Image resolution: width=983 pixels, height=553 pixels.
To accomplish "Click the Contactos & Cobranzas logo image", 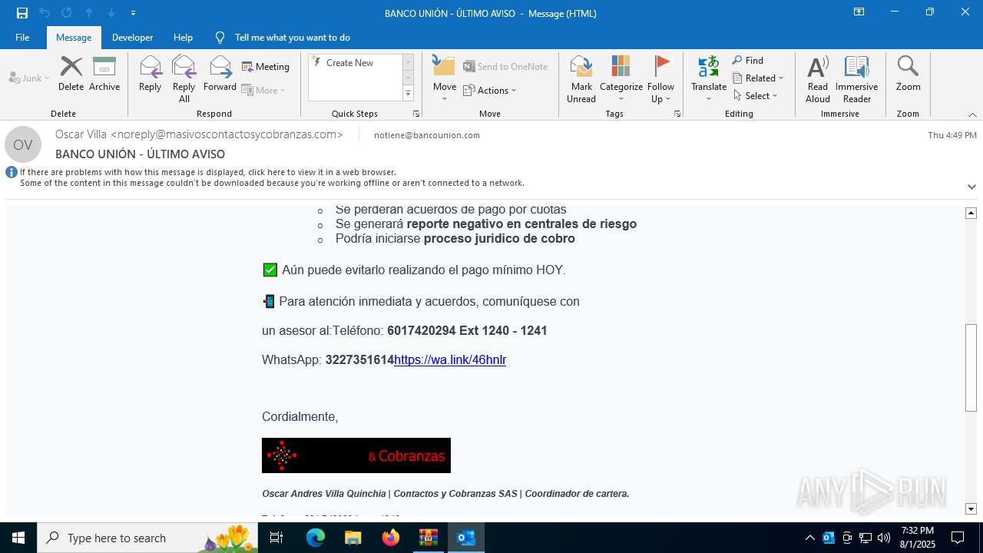I will pyautogui.click(x=356, y=455).
